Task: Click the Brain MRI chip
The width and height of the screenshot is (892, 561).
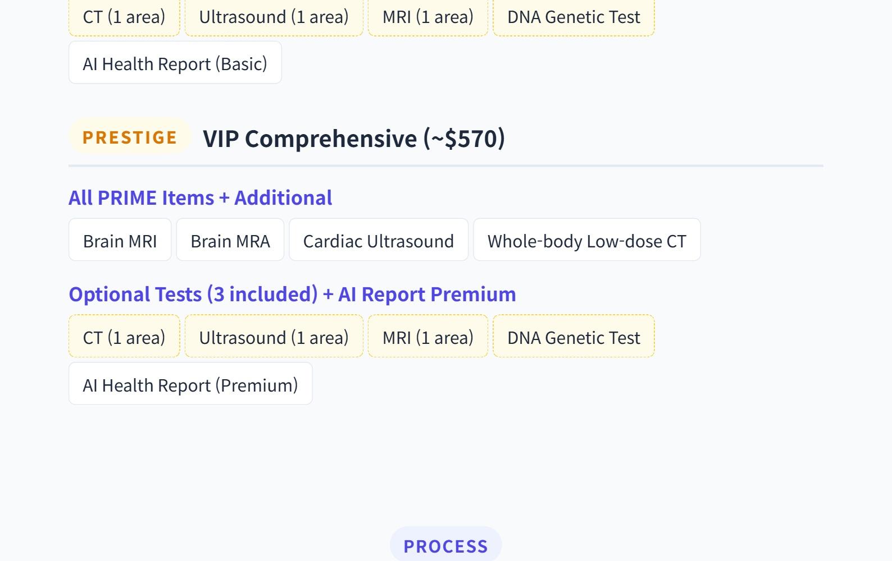Action: click(120, 240)
